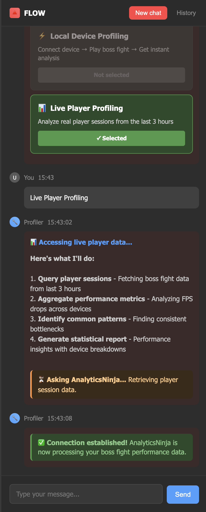Viewport: 206px width, 512px height.
Task: Click the hourglass icon before Asking AnalyticsNinja
Action: tap(41, 379)
